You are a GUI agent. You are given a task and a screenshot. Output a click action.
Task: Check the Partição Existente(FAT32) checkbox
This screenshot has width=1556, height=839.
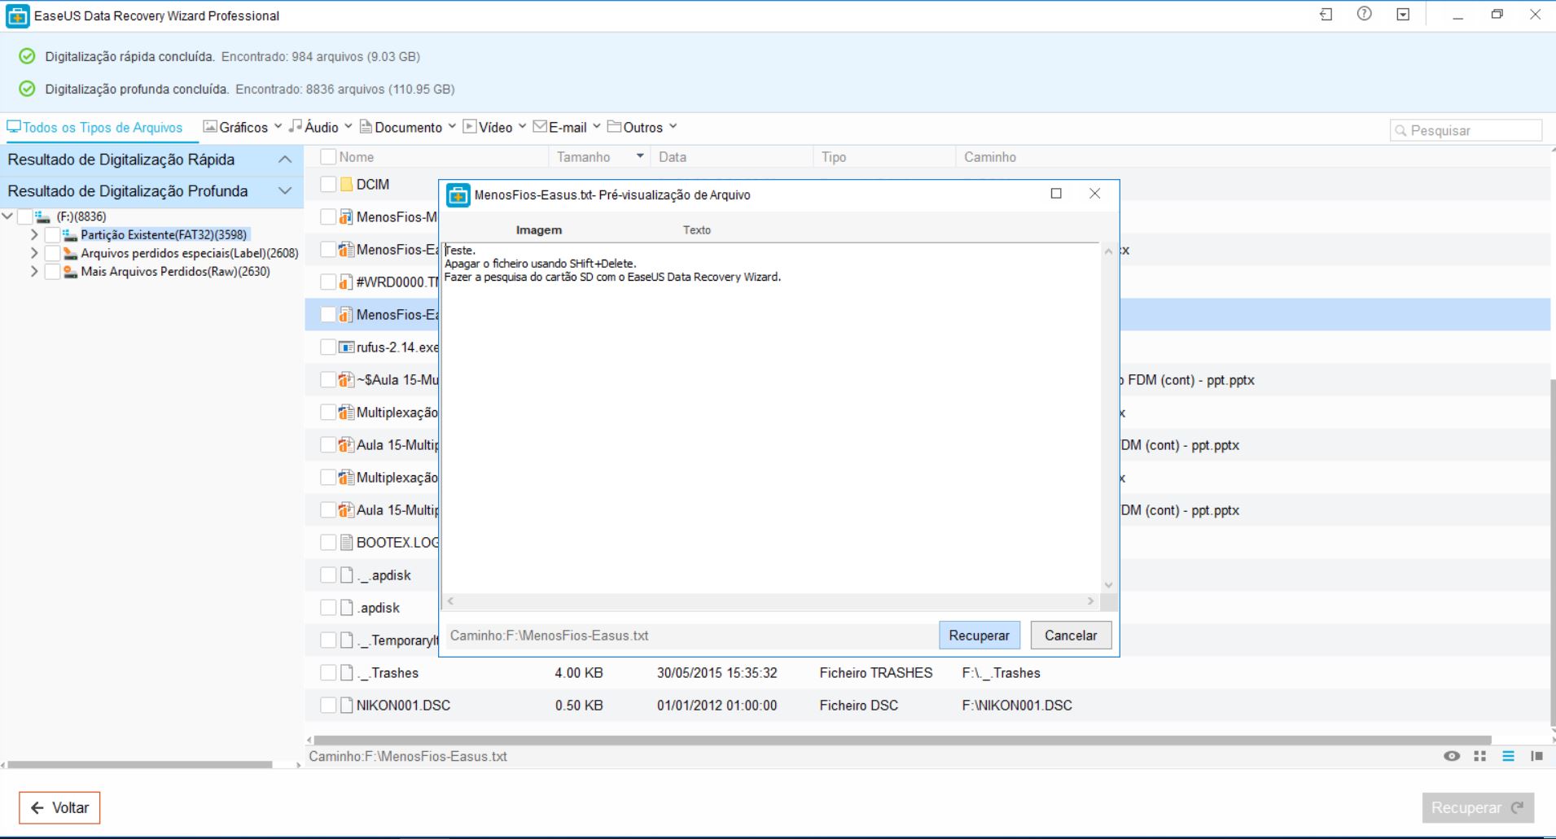coord(52,235)
